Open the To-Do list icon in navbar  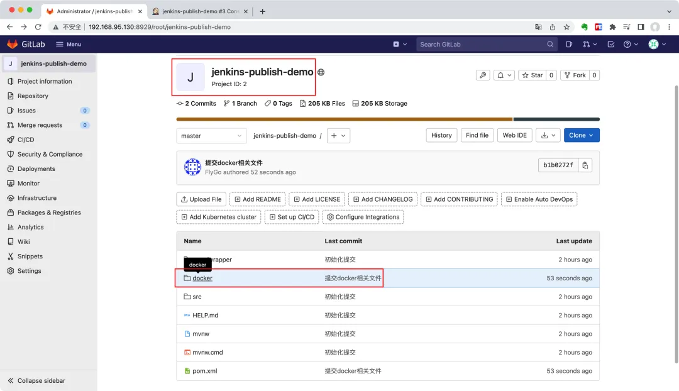pos(610,44)
